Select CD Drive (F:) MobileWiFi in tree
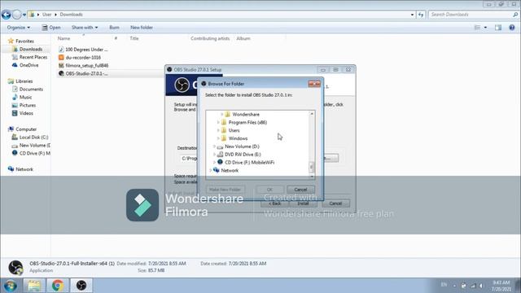This screenshot has height=293, width=521. (x=249, y=162)
